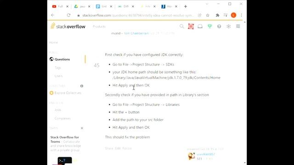Image resolution: width=294 pixels, height=165 pixels.
Task: Click the text 'This should fix the problem'
Action: [x=127, y=137]
